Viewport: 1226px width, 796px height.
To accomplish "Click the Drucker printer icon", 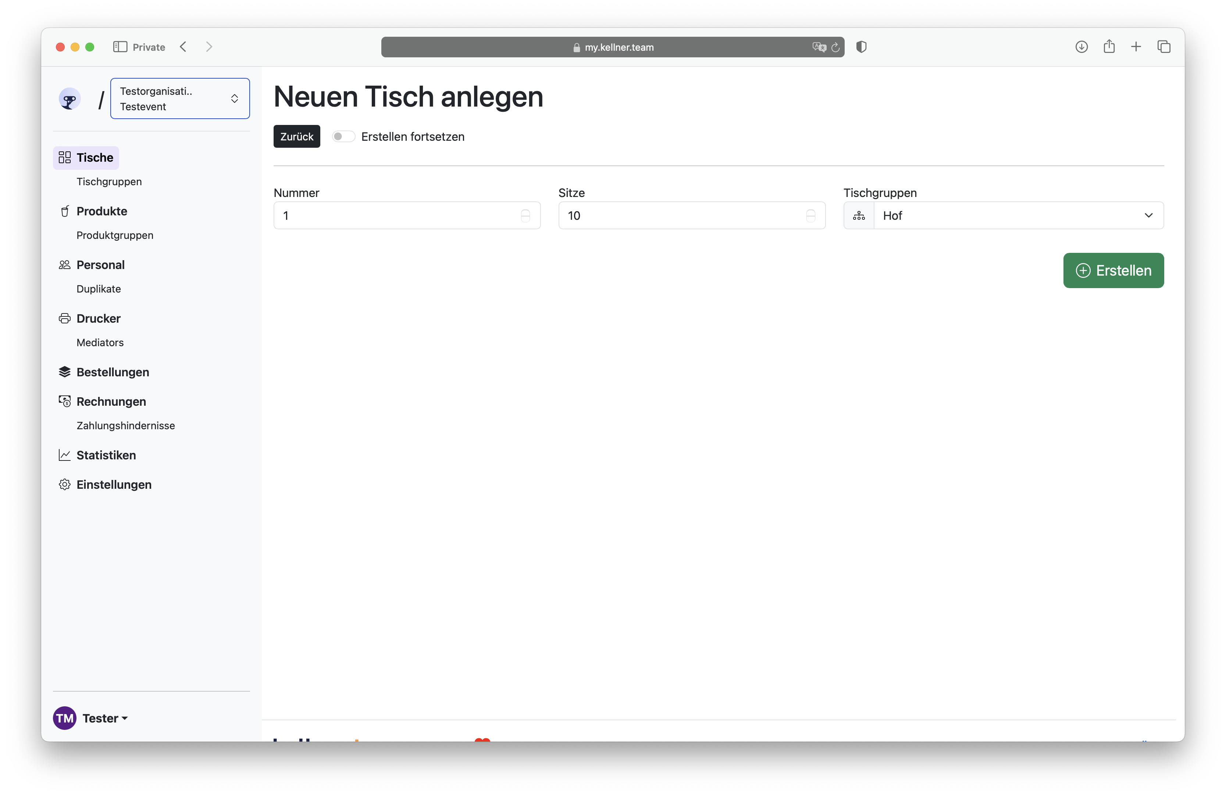I will (x=64, y=318).
